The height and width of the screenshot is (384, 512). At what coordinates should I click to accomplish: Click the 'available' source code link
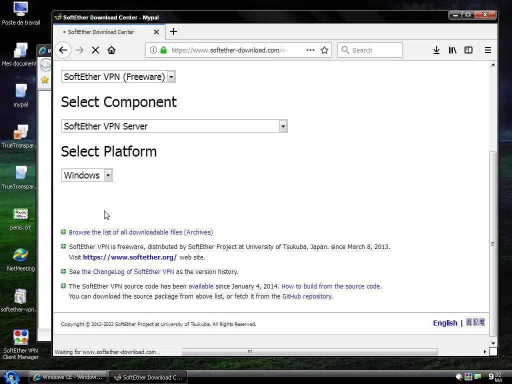pos(201,286)
